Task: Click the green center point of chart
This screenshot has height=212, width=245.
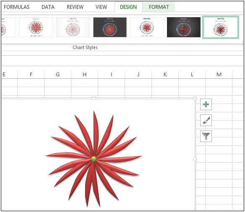Action: tap(94, 159)
